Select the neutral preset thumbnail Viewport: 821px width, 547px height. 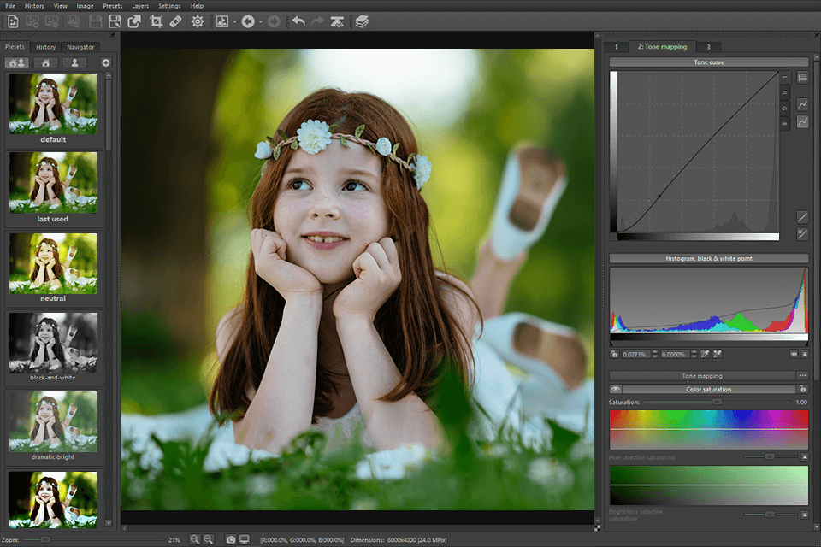(x=53, y=263)
